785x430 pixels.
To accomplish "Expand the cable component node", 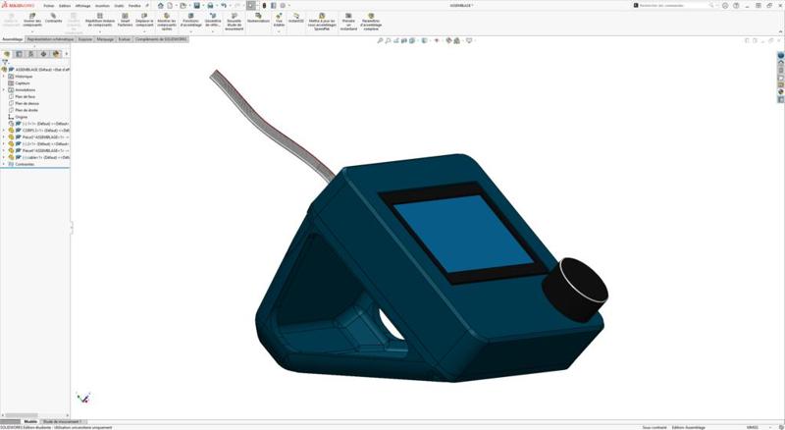I will click(4, 157).
